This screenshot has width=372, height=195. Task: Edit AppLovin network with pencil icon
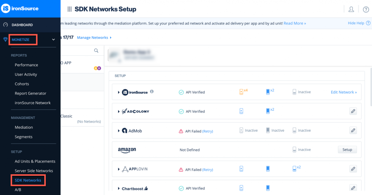tap(353, 169)
